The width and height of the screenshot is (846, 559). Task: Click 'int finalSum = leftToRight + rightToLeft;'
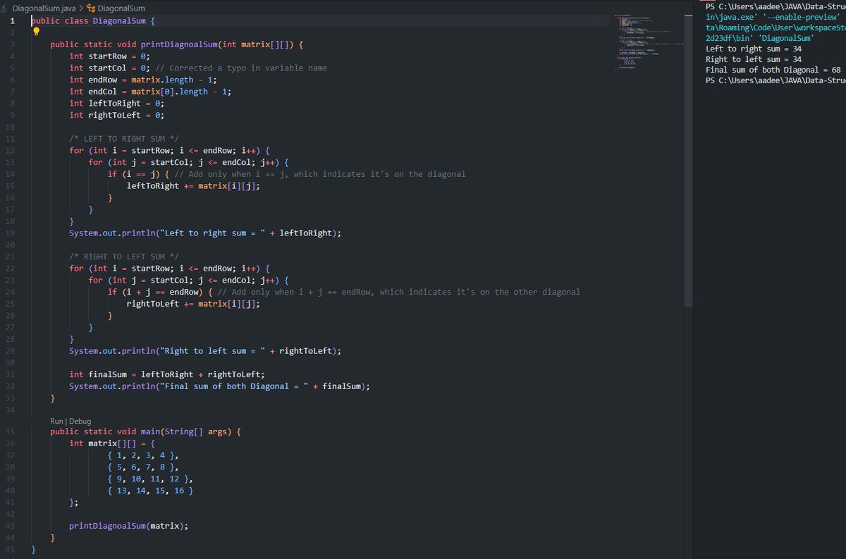click(167, 374)
